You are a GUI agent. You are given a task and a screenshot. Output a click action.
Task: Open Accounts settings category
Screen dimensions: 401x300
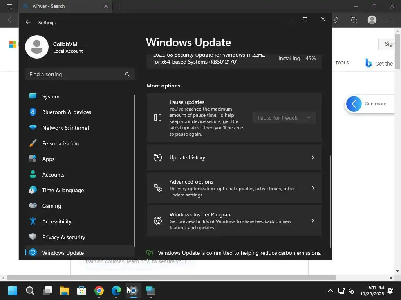point(79,175)
